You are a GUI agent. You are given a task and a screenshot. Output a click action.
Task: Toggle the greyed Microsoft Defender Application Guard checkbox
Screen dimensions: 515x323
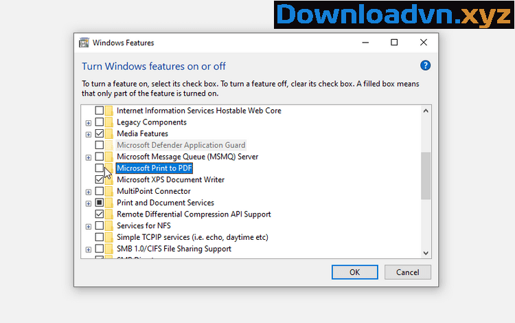99,145
